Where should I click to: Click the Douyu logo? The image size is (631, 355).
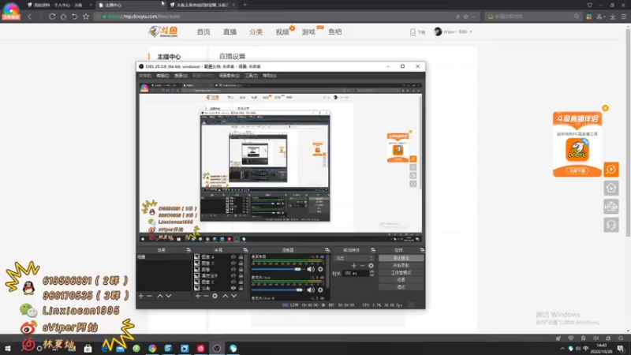coord(163,32)
